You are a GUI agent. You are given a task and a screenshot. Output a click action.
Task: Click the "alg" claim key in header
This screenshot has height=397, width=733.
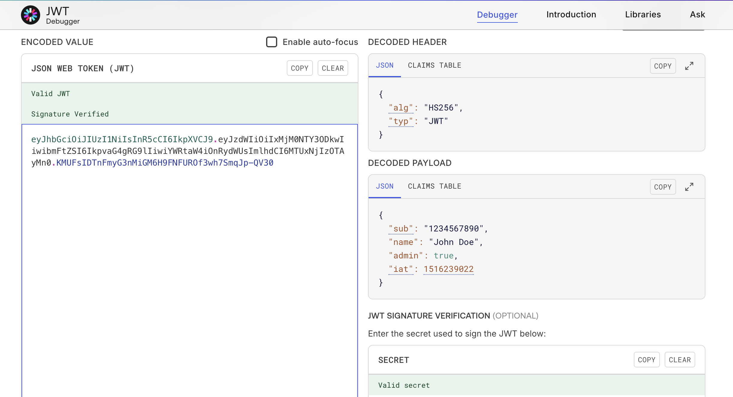(x=401, y=108)
